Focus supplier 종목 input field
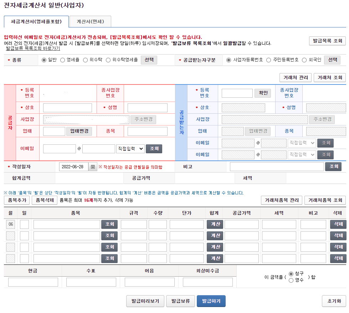The image size is (349, 313). [147, 131]
